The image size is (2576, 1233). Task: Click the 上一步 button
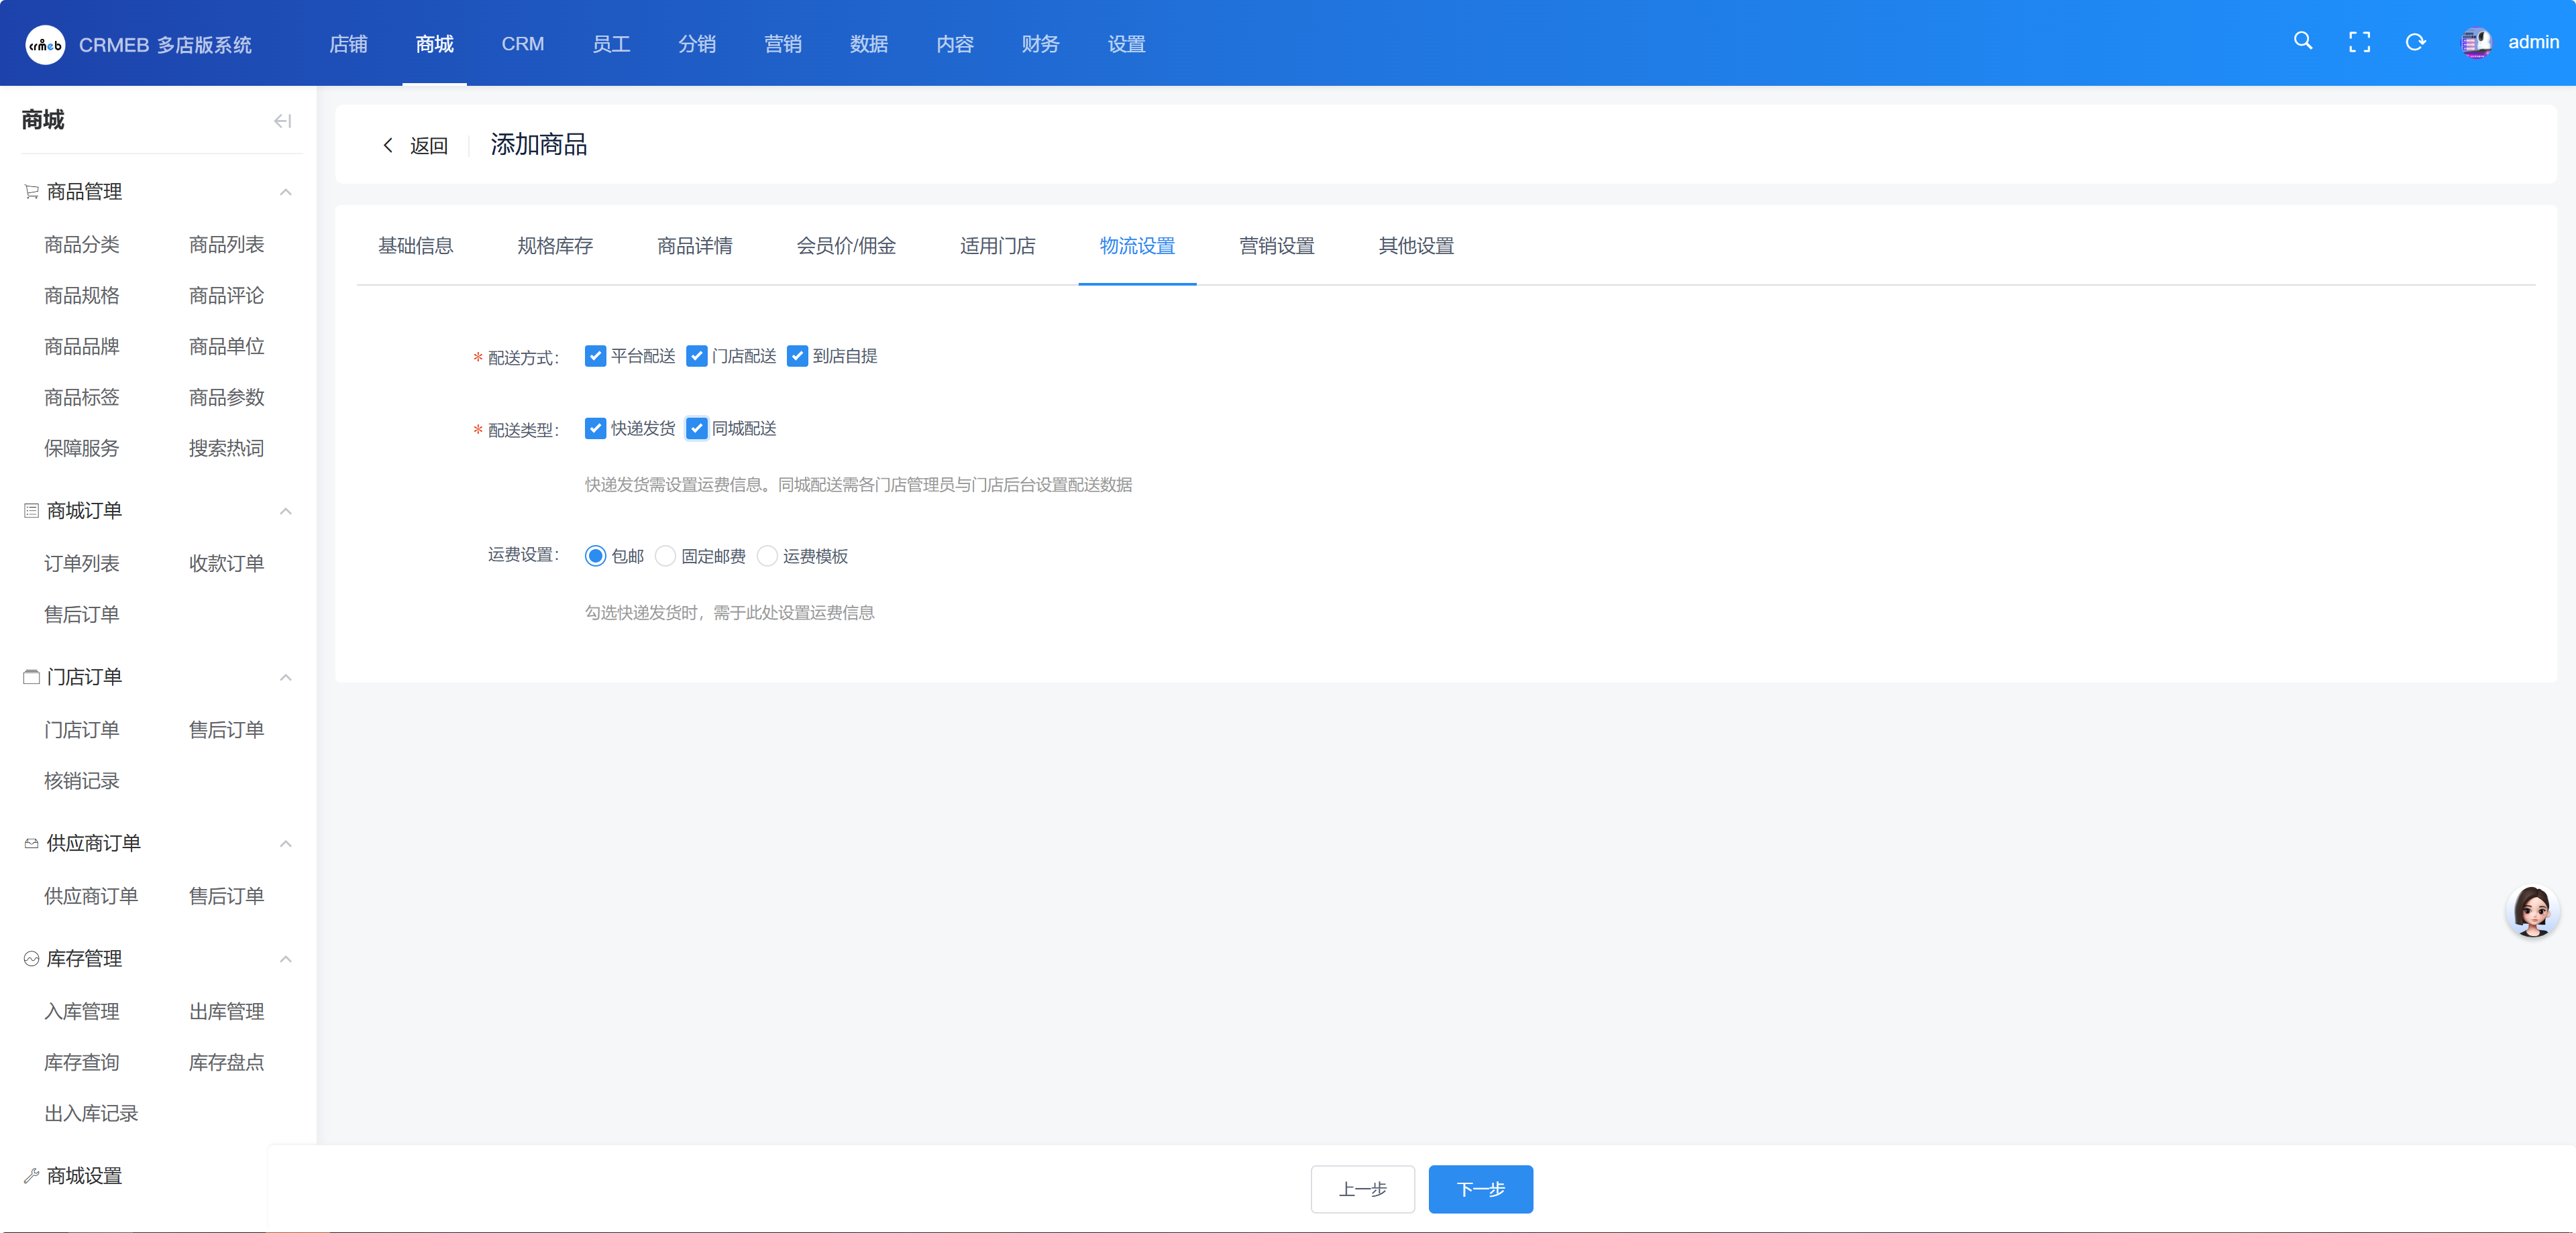point(1362,1189)
